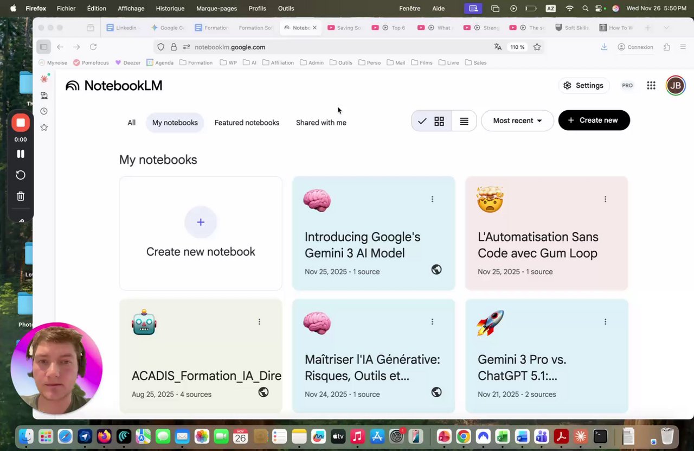Click the exploding head emoji on L'Automatisation card
Viewport: 694px width, 451px height.
point(490,200)
